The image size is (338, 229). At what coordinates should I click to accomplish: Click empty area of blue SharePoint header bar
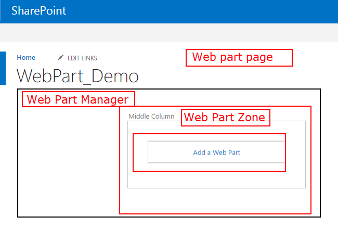coord(208,10)
